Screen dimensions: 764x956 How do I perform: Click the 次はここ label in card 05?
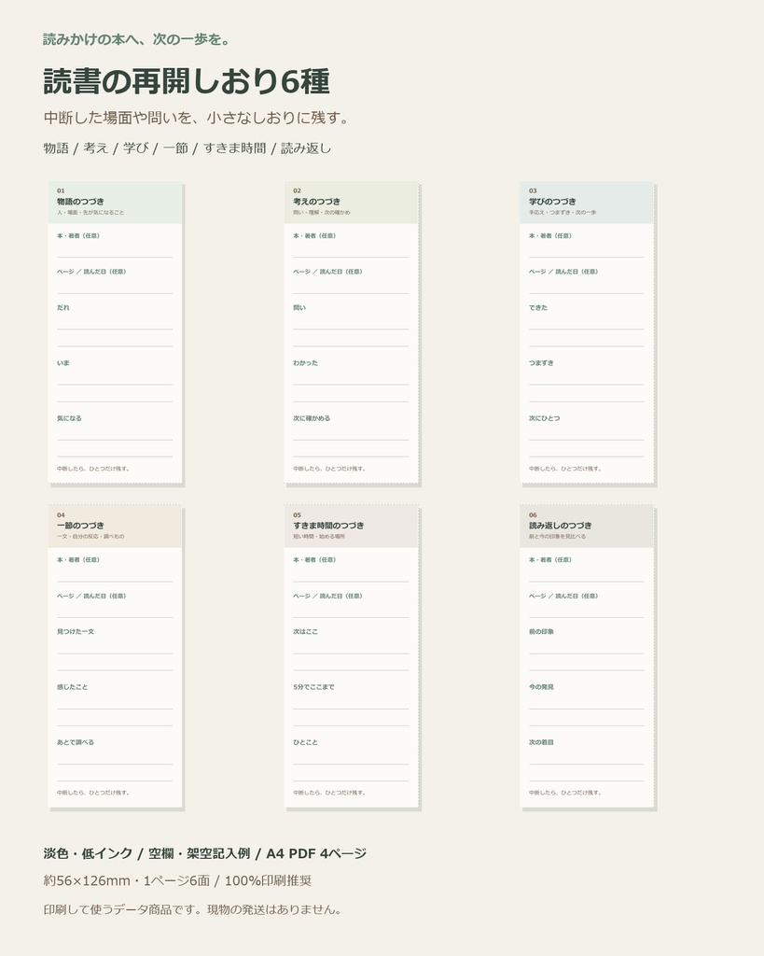[305, 632]
